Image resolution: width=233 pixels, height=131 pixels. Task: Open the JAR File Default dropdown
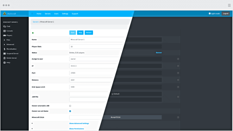click(116, 94)
